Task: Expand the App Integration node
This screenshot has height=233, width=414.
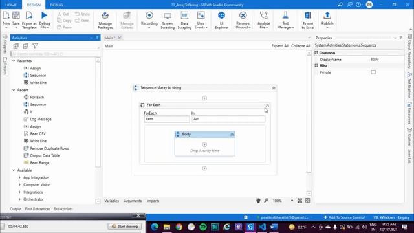Action: 19,177
